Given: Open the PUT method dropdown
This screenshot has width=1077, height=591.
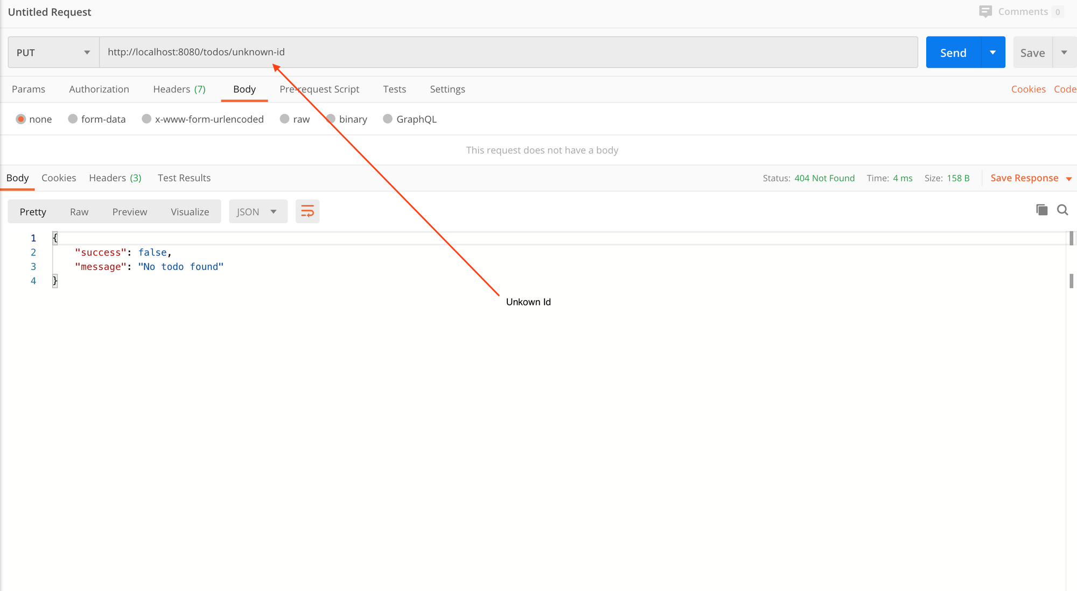Looking at the screenshot, I should [x=53, y=52].
